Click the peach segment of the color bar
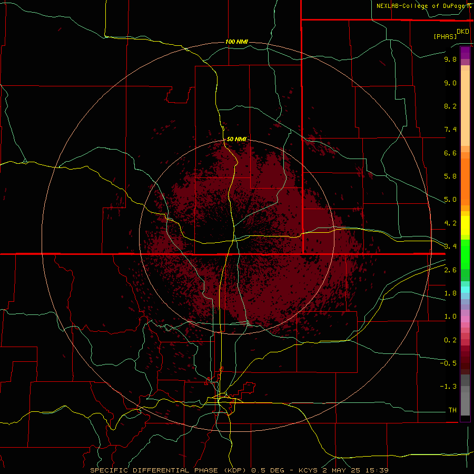474x474 pixels. pyautogui.click(x=465, y=108)
